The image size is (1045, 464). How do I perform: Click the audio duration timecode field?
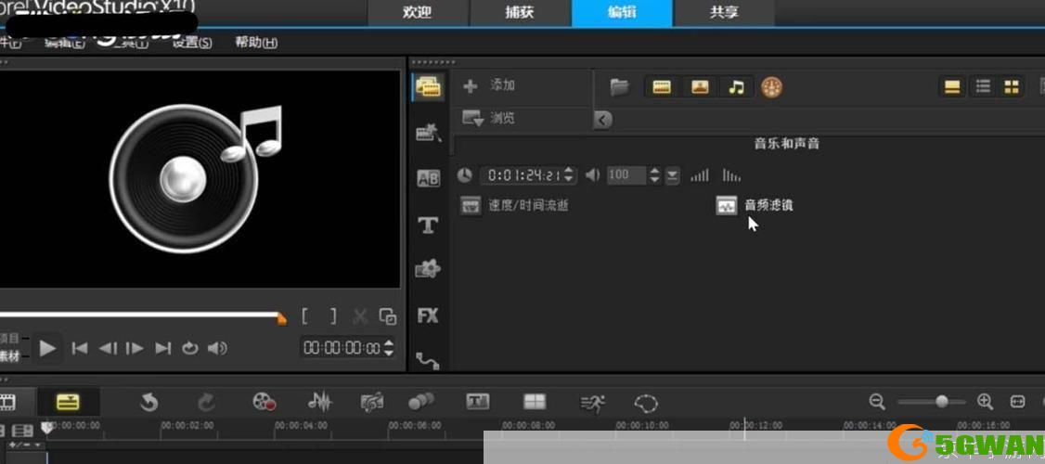522,175
